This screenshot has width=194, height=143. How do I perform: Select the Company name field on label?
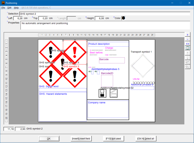coord(108,109)
